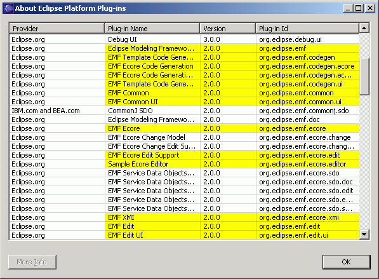Select org.eclipse.emf.ecore.editor plug-in id
Viewport: 379px width, 279px height.
tap(307, 164)
